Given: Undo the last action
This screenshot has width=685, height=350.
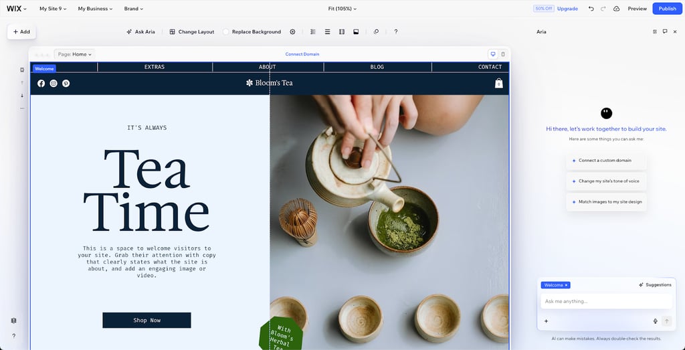Looking at the screenshot, I should pyautogui.click(x=591, y=9).
